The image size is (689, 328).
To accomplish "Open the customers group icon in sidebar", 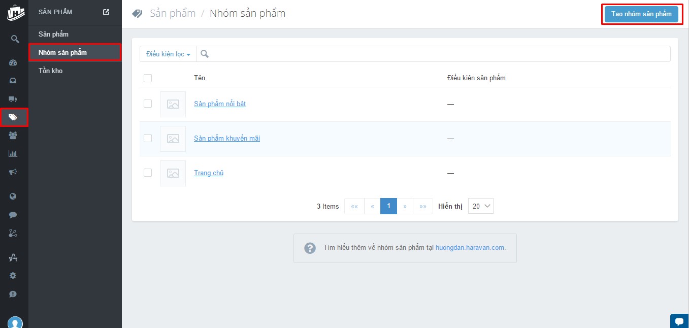I will (14, 136).
